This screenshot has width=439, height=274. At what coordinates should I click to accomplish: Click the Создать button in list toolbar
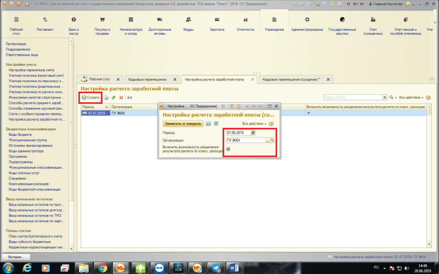coord(91,98)
